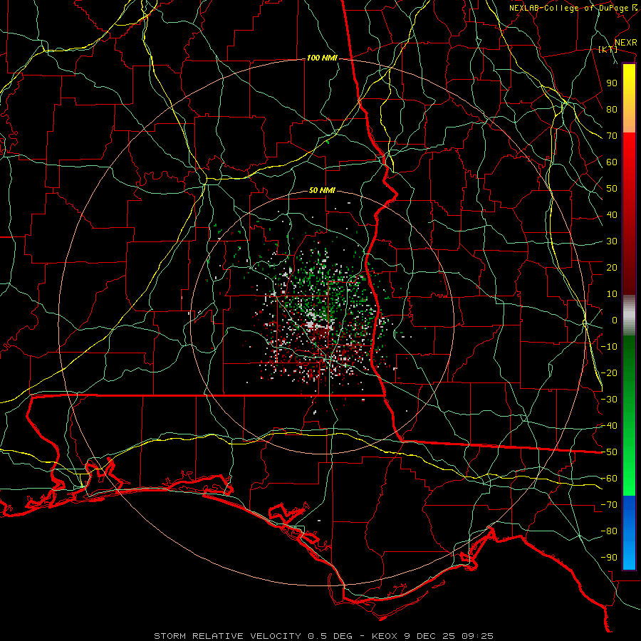
Task: Select the 80 value on the velocity scale
Action: click(612, 110)
